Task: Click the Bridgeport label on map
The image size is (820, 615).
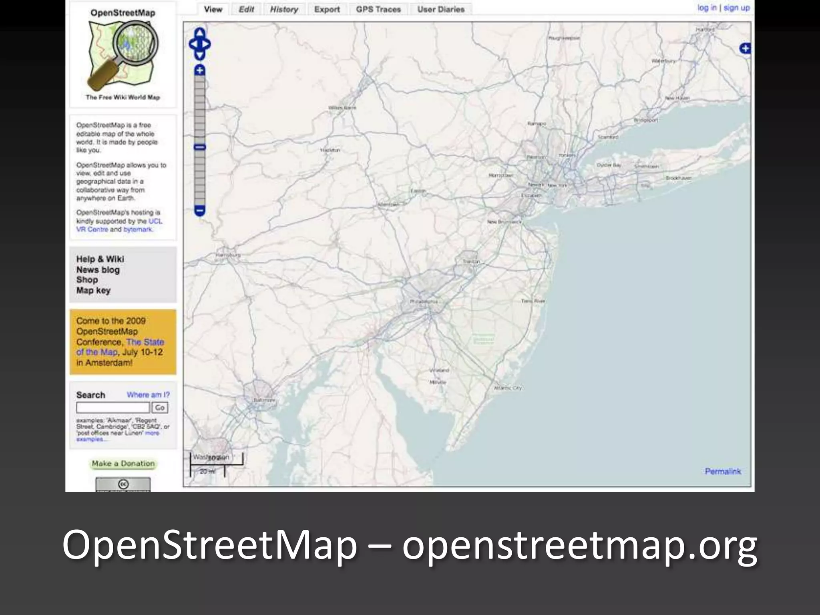Action: click(x=646, y=120)
